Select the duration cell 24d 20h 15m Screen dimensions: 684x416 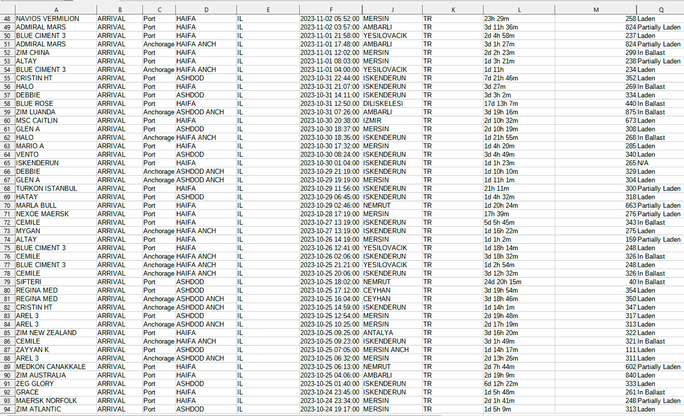click(x=519, y=282)
